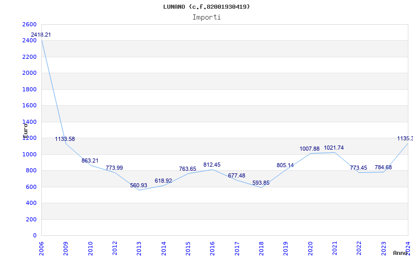Select the data label 560.93
413x258 pixels.
pos(138,186)
